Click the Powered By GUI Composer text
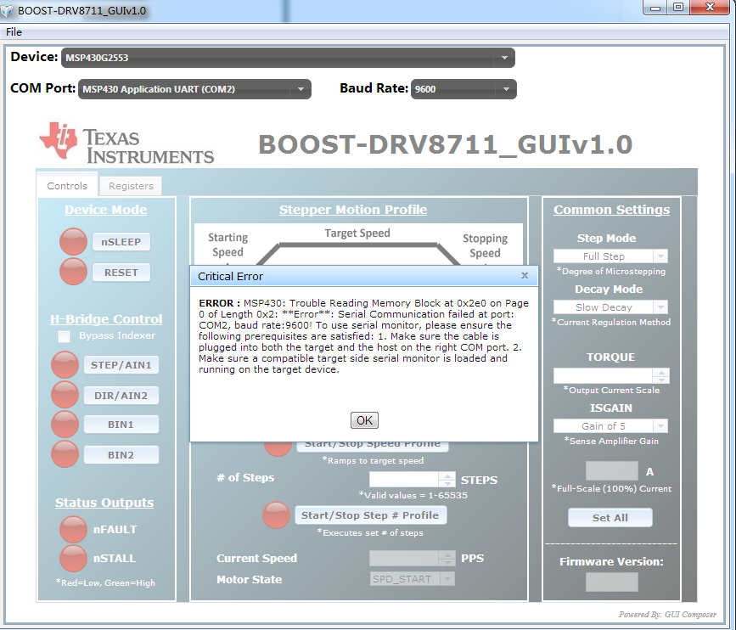The width and height of the screenshot is (736, 630). click(x=667, y=614)
